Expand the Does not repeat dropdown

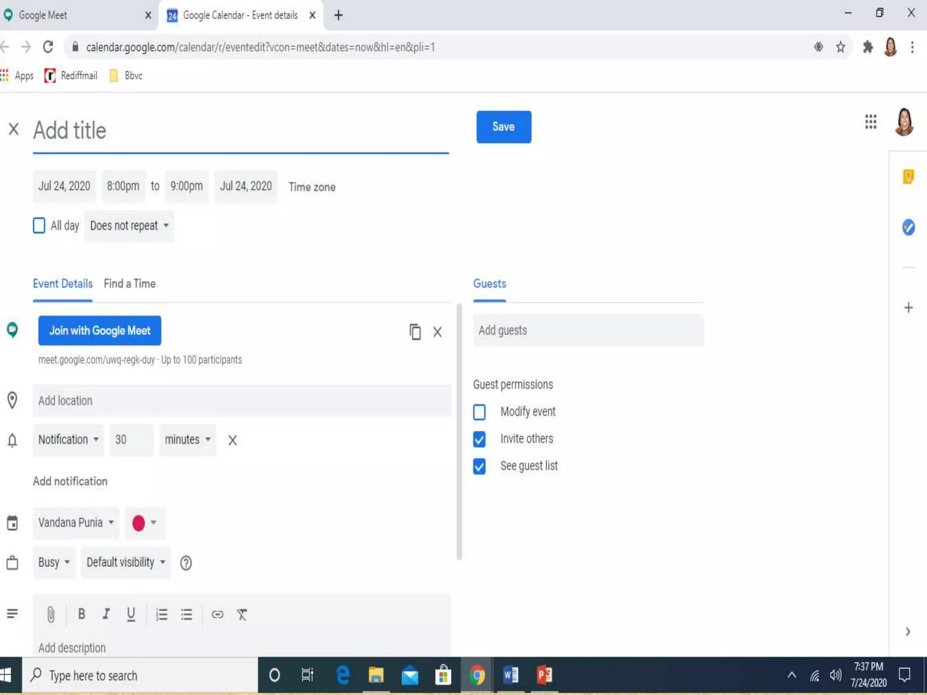pyautogui.click(x=129, y=225)
